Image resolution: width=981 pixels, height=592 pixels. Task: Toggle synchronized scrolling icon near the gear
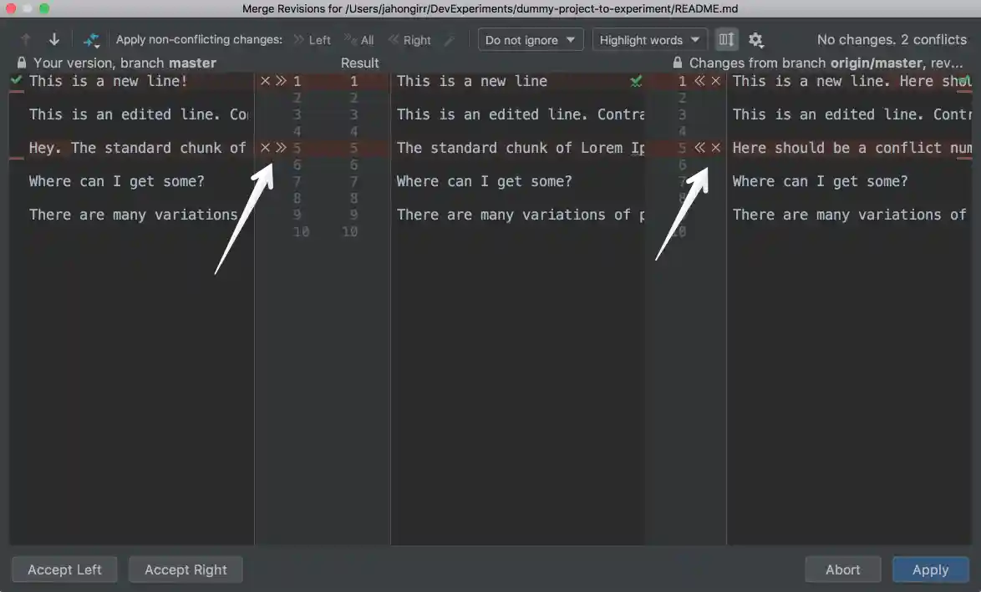[725, 38]
